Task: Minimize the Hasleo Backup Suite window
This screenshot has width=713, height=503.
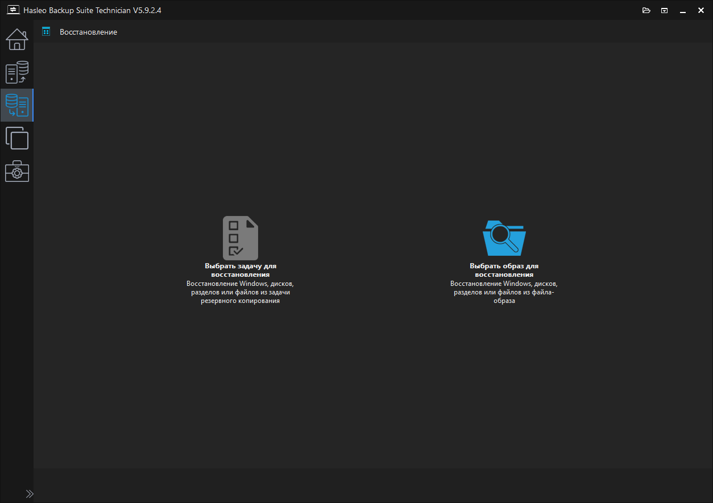Action: point(682,10)
